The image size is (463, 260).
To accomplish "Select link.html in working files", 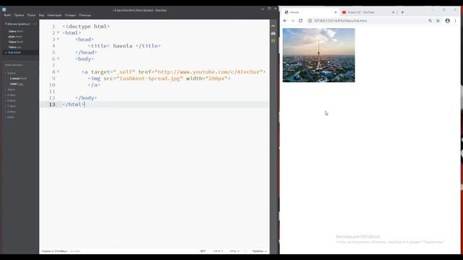I will coord(14,53).
